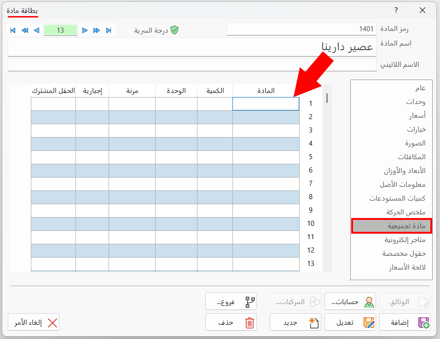
Task: Click the الحقل المشترك column header
Action: (53, 91)
